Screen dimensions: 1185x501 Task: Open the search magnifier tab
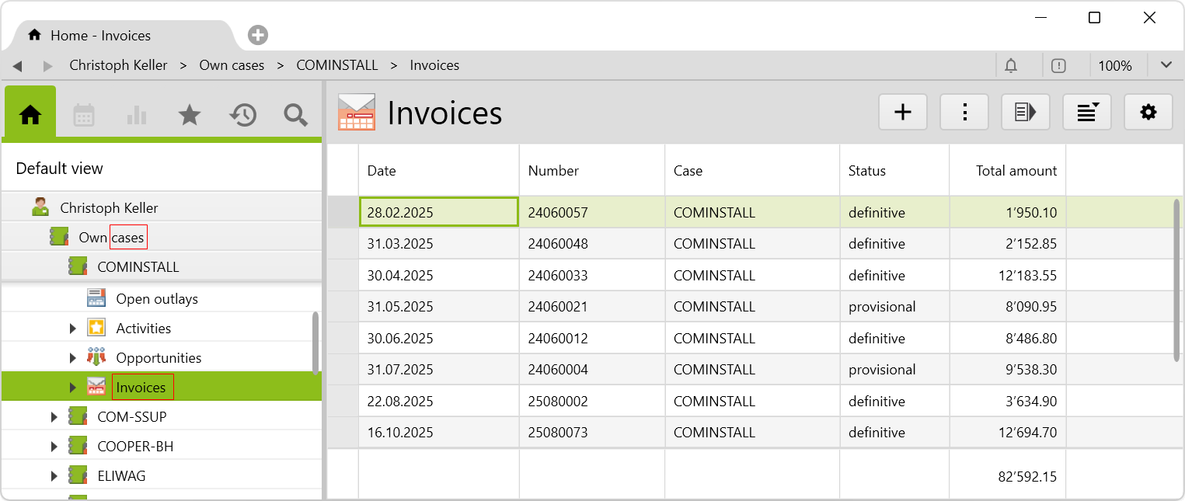coord(295,115)
